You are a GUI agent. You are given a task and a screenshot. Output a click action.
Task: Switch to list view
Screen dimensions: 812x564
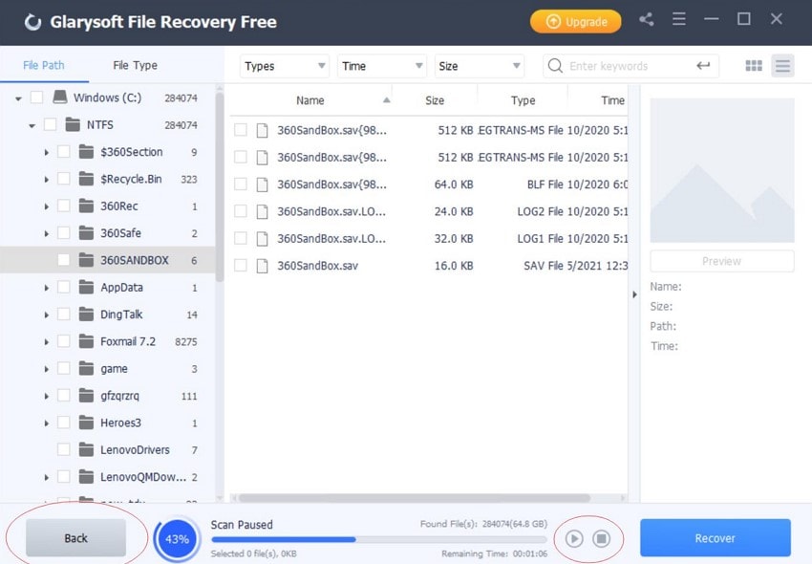782,66
